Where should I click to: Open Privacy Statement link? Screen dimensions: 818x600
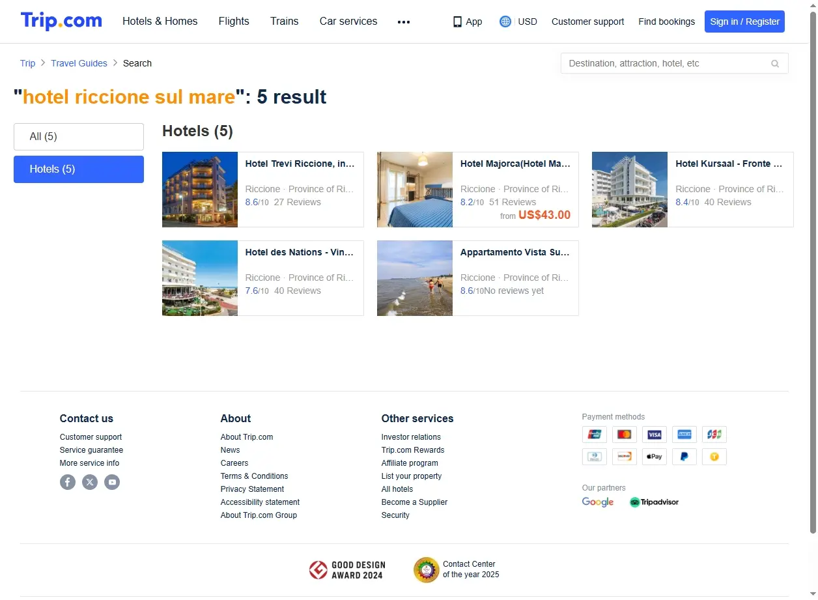252,489
